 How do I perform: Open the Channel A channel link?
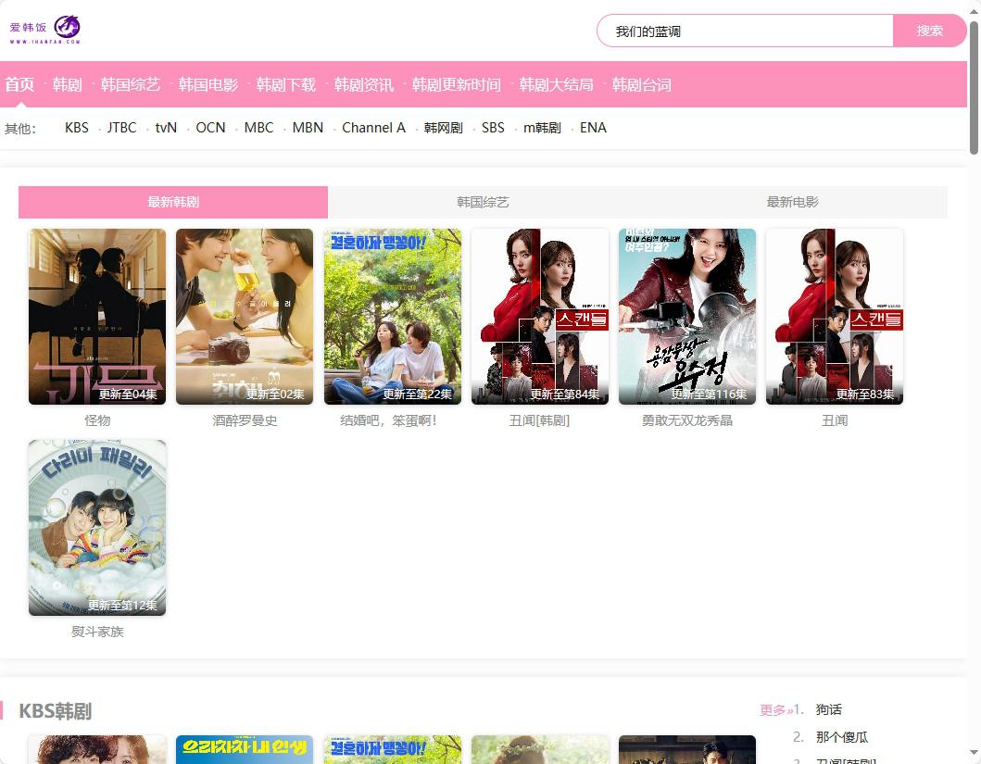(x=373, y=128)
